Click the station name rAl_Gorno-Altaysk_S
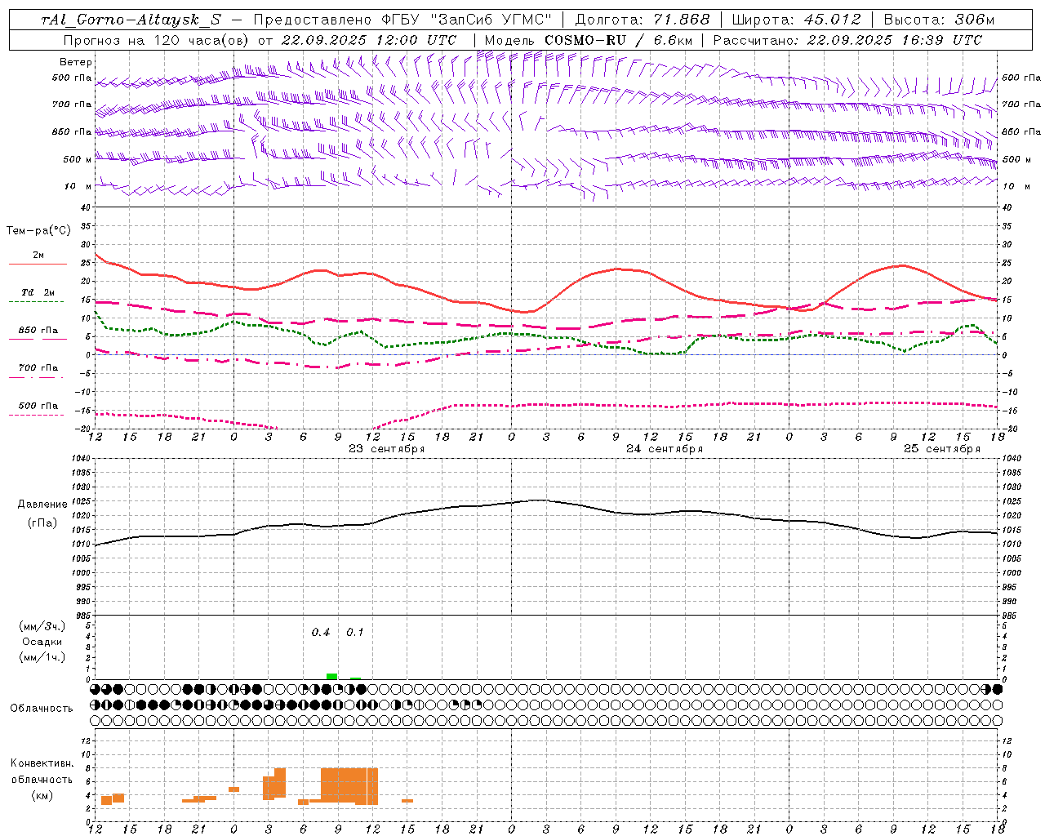The image size is (1045, 836). point(131,20)
